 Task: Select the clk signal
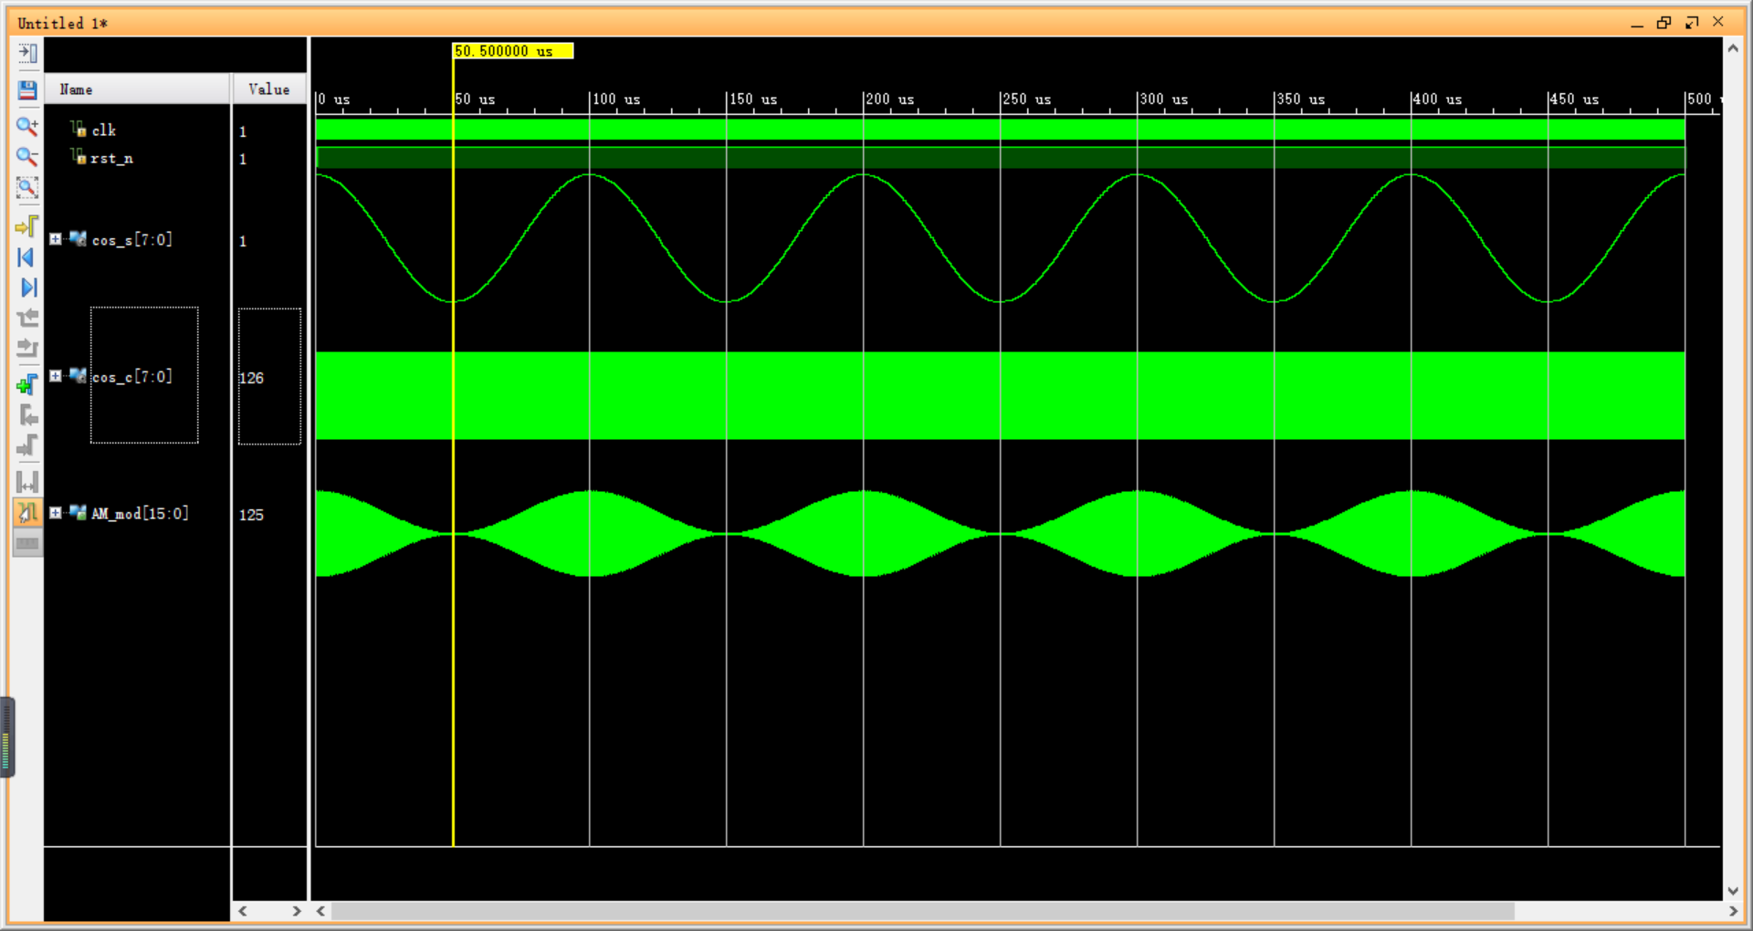click(104, 131)
